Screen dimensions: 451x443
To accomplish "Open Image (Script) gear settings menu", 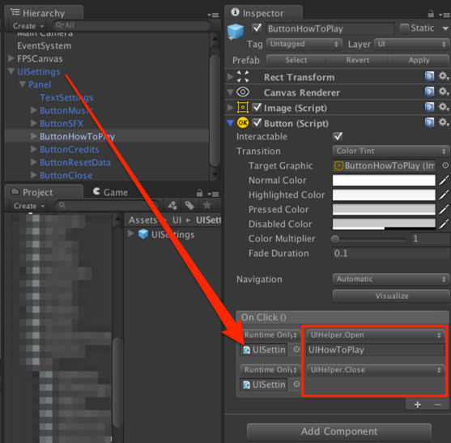I will pyautogui.click(x=444, y=107).
